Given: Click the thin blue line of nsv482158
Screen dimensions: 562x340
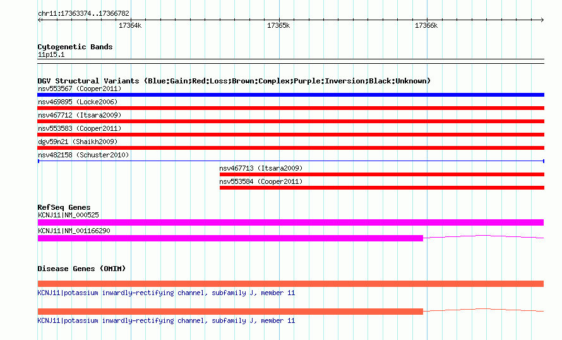Looking at the screenshot, I should click(290, 161).
